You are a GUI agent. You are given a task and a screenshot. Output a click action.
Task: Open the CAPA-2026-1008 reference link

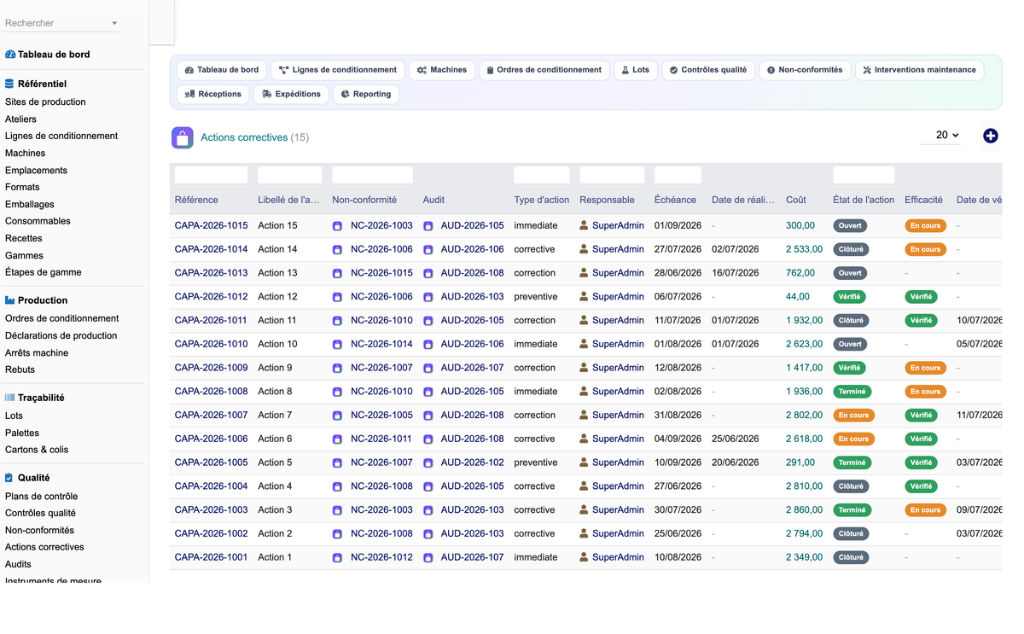211,392
